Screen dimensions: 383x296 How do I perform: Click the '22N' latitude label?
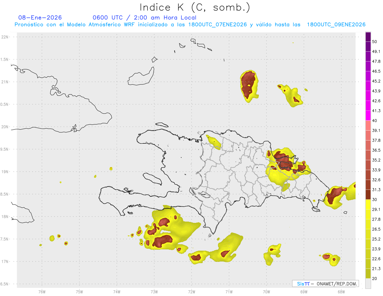point(5,37)
